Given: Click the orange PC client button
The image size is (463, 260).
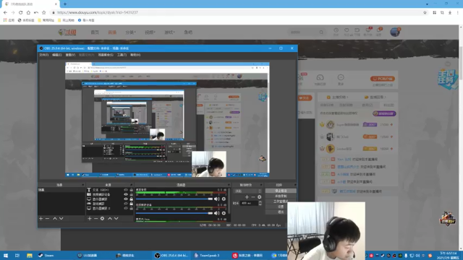Looking at the screenshot, I should pyautogui.click(x=383, y=79).
